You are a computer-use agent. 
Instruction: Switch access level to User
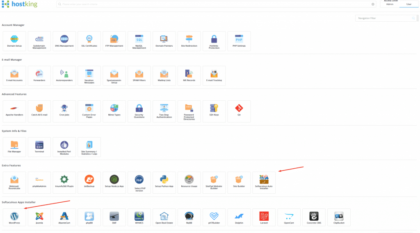pos(409,4)
